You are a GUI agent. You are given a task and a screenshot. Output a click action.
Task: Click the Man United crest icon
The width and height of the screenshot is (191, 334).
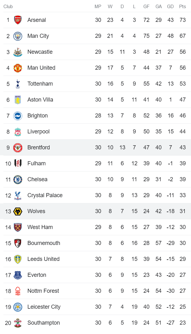pyautogui.click(x=18, y=68)
